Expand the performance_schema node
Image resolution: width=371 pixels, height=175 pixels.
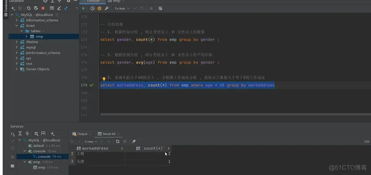17,53
